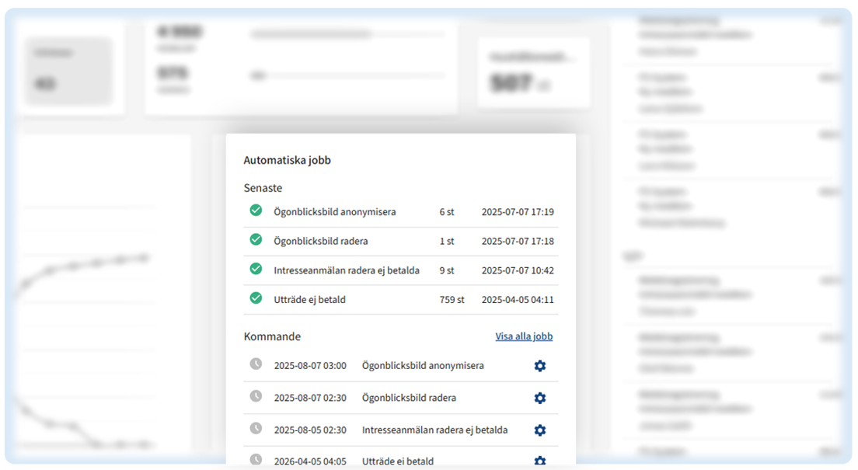Click the '759 st' count value
The image size is (858, 470).
coord(452,300)
